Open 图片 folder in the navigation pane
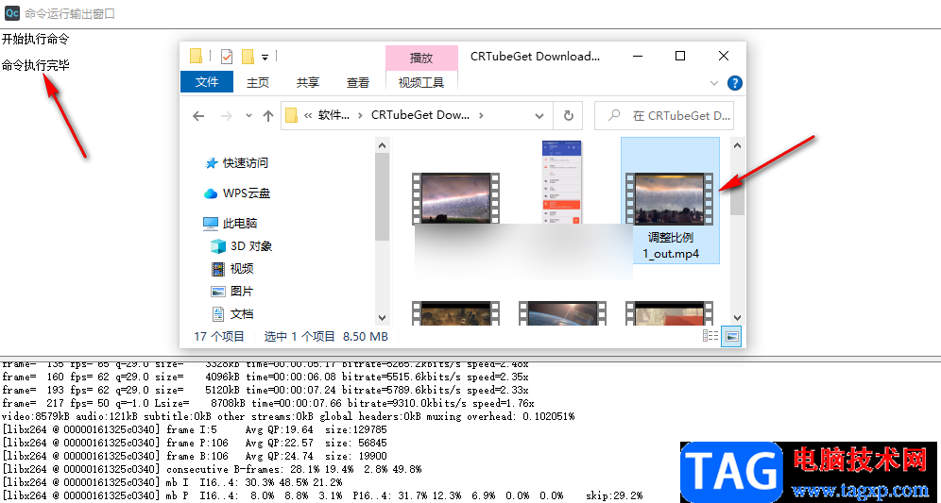941x503 pixels. 232,292
